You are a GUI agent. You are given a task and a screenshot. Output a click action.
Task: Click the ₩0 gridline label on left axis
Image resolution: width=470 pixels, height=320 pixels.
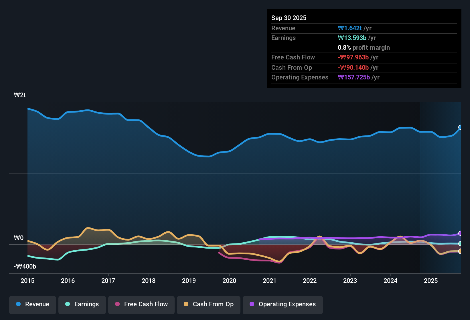(18, 237)
